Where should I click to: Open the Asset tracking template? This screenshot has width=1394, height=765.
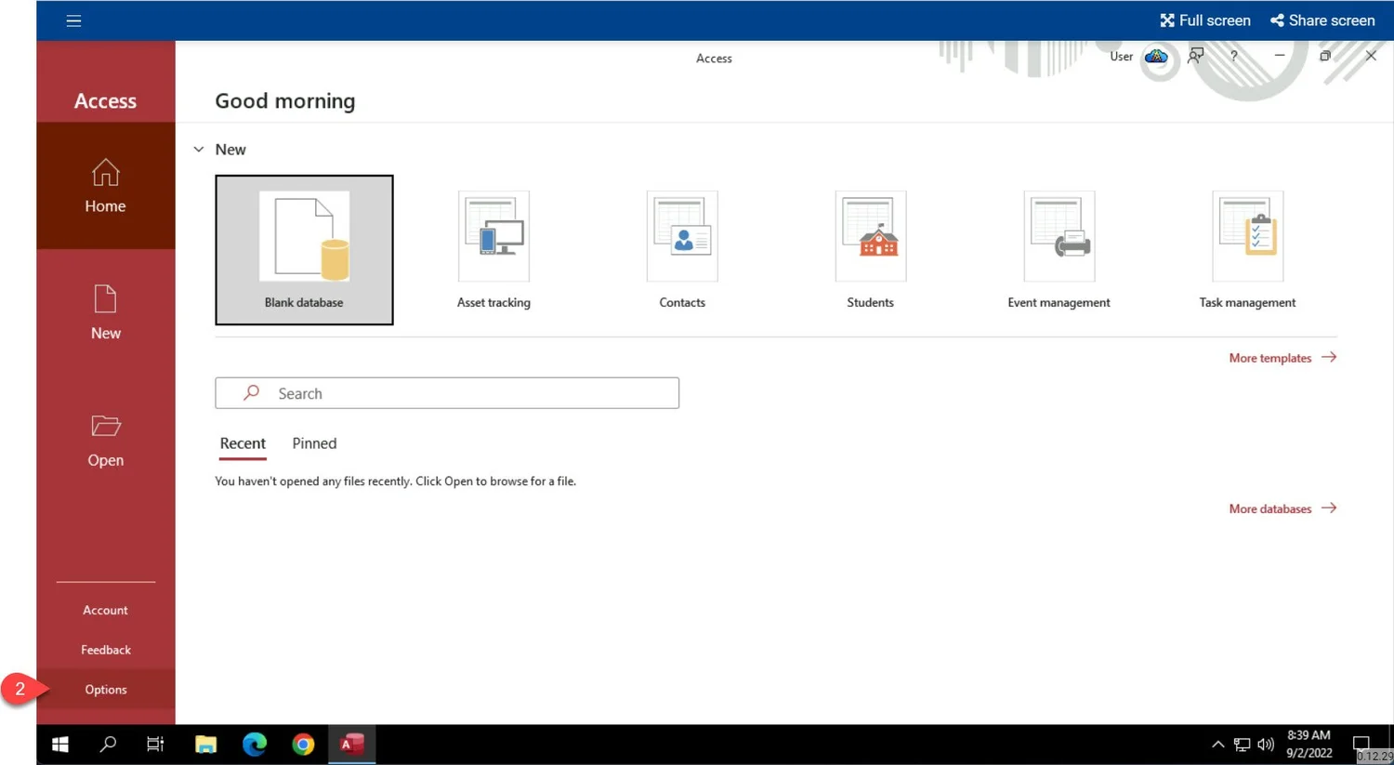tap(493, 236)
